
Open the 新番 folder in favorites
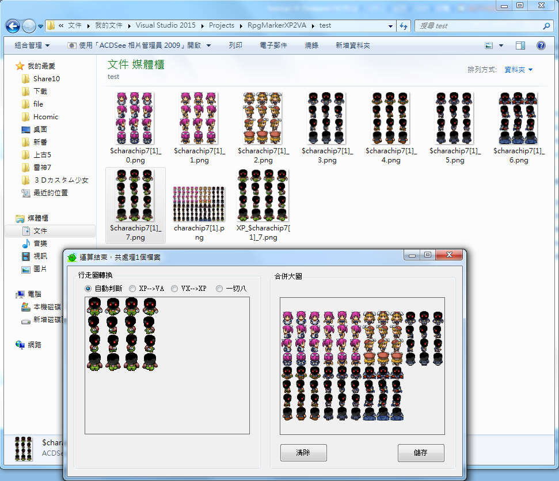(34, 142)
